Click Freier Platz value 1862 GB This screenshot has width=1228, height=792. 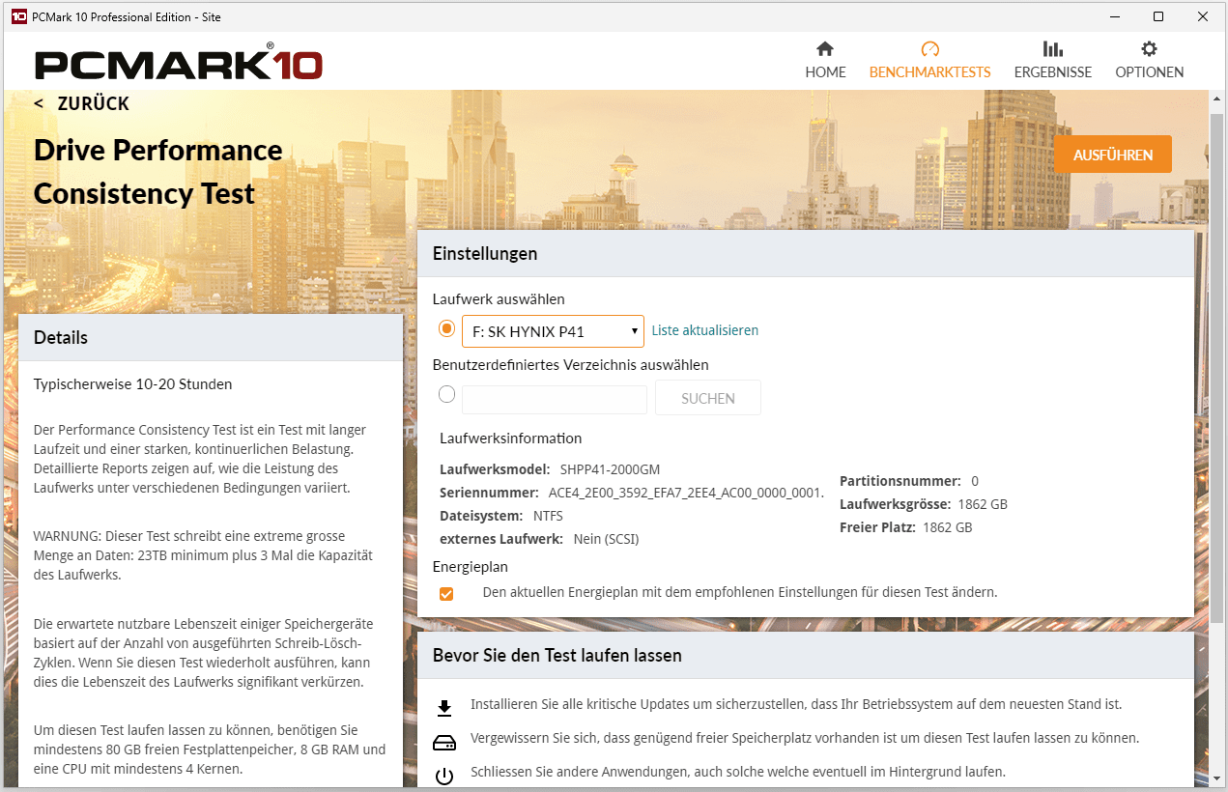(948, 527)
